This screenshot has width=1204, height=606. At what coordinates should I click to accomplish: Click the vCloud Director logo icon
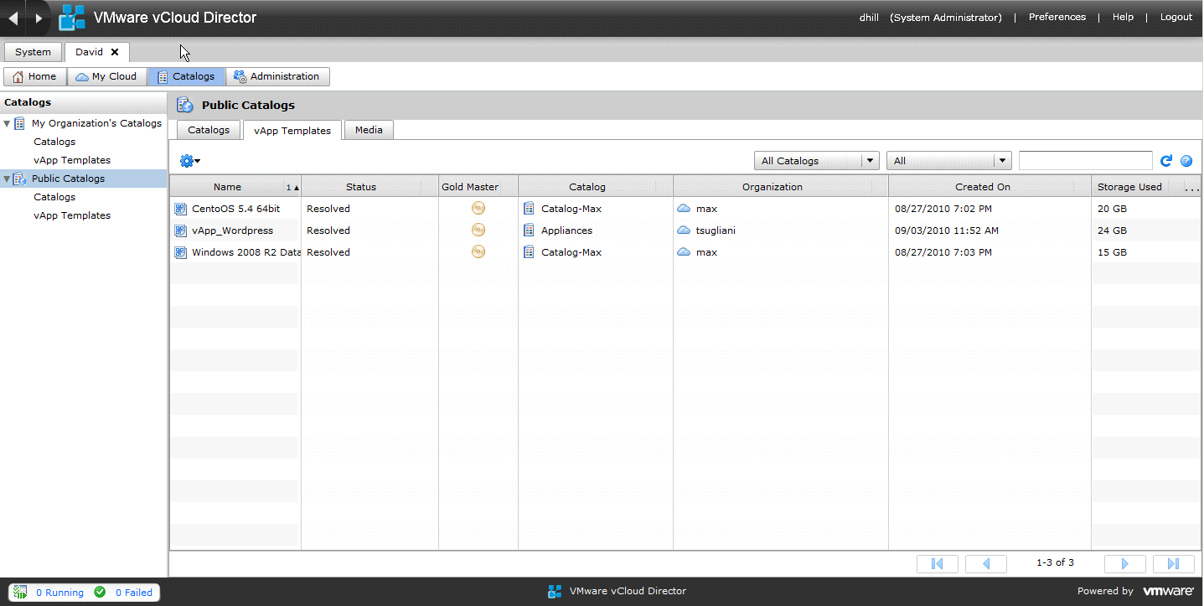click(x=72, y=18)
